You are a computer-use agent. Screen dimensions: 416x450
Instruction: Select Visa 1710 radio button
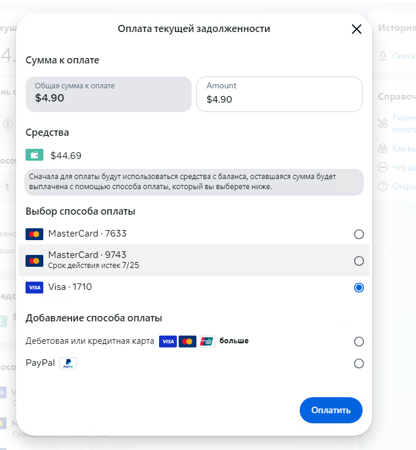358,288
